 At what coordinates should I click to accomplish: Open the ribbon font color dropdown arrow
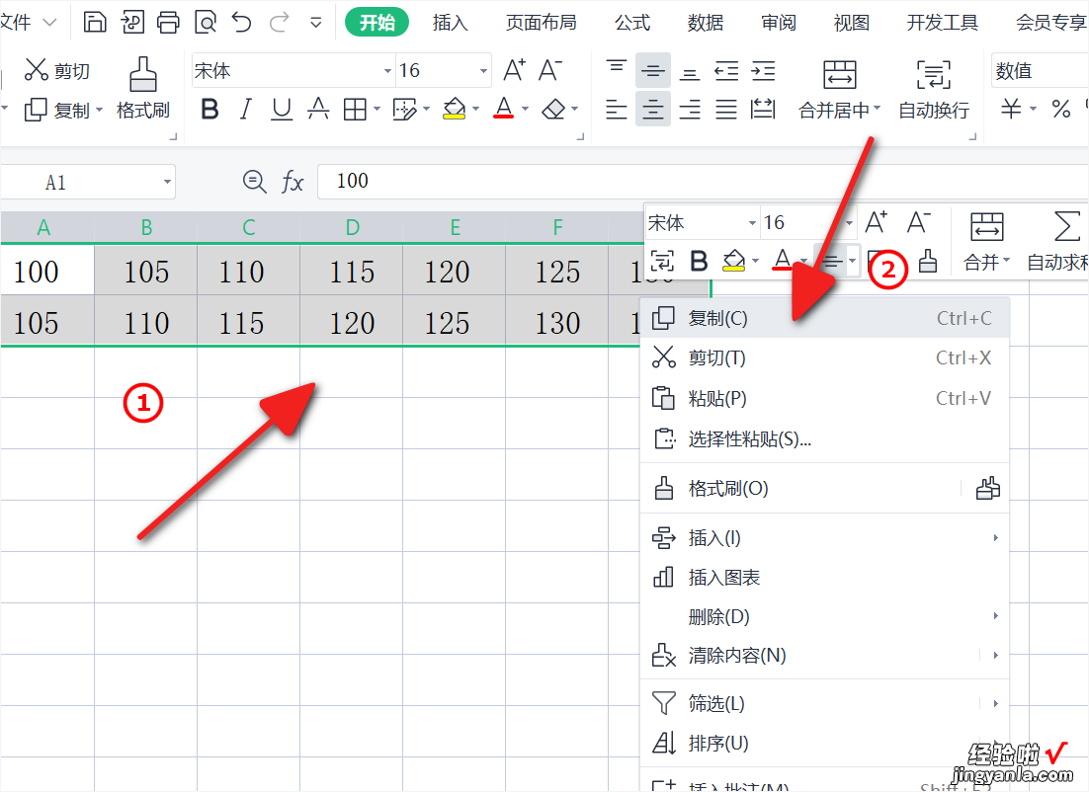[x=525, y=109]
